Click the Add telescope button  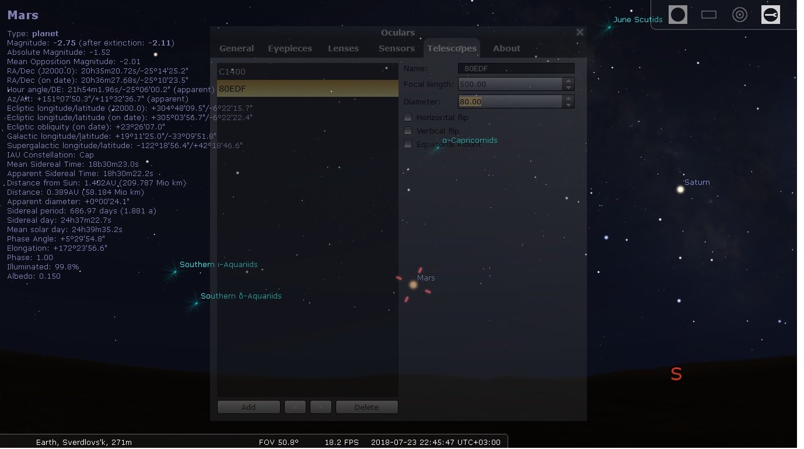(x=249, y=407)
